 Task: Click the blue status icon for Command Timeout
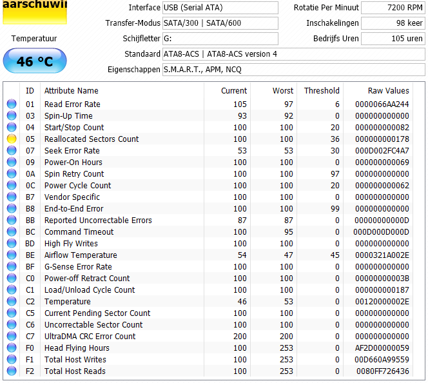tap(12, 231)
